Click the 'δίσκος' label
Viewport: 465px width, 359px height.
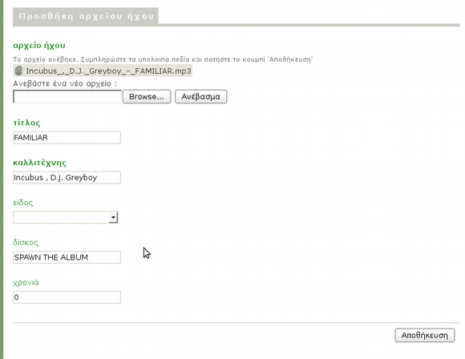(x=26, y=242)
